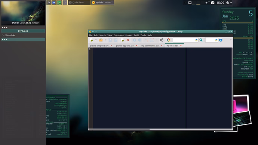Image resolution: width=258 pixels, height=145 pixels.
Task: Open Geany window menu via titlebar icon
Action: 90,31
